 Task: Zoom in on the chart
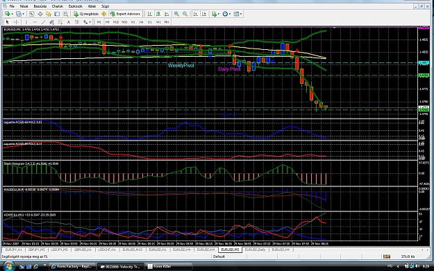coord(176,14)
